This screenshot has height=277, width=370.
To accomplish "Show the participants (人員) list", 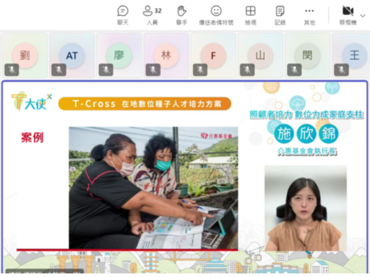I will click(152, 15).
